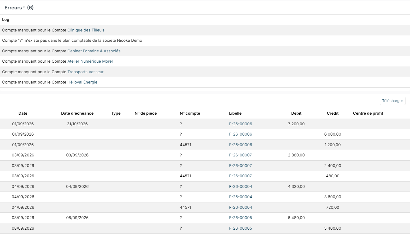Select the 5 400,00 credit amount

click(333, 228)
